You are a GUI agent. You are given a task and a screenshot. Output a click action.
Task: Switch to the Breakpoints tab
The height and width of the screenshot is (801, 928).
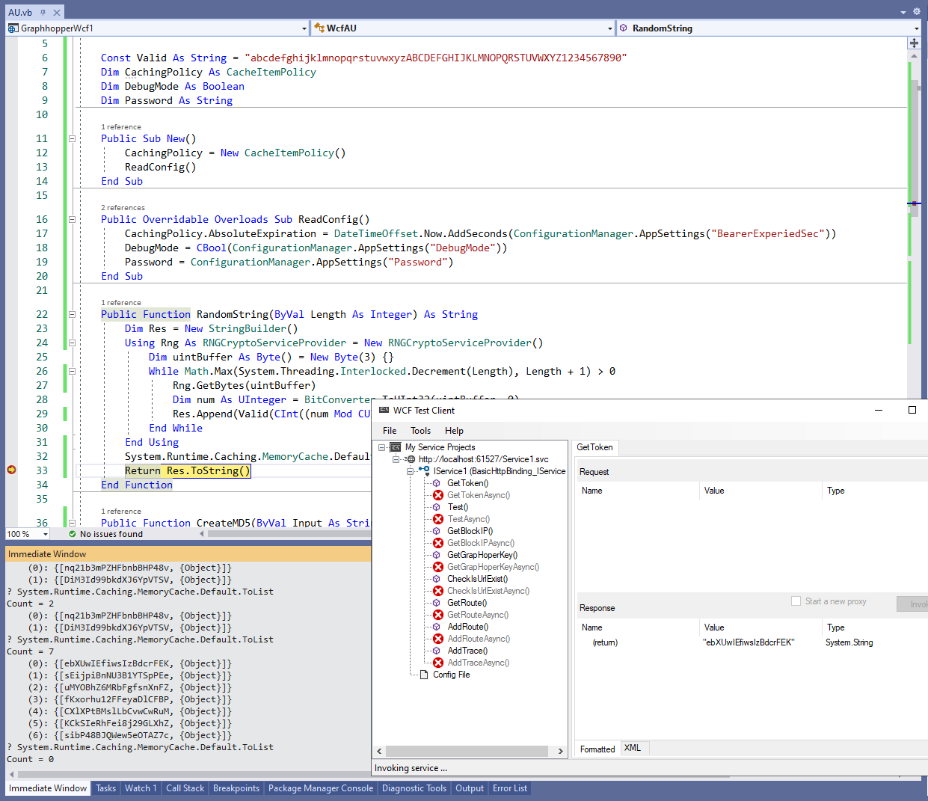(x=236, y=788)
